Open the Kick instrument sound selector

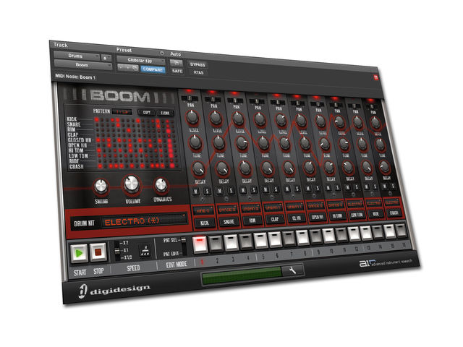click(x=203, y=210)
